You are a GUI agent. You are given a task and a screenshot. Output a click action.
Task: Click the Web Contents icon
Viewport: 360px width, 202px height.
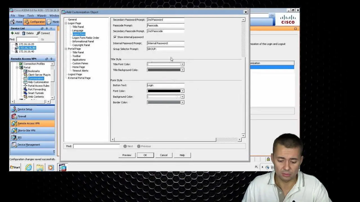[25, 97]
